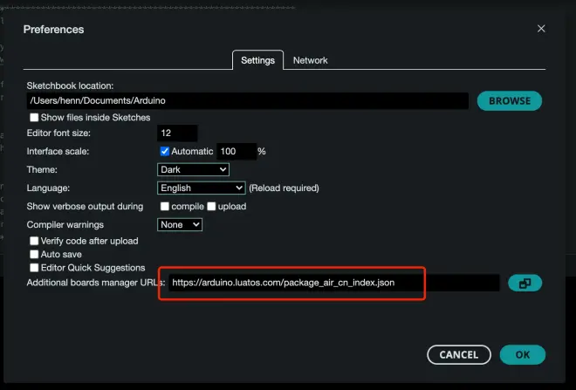The height and width of the screenshot is (390, 576).
Task: Click the BROWSE button for sketchbook location
Action: point(509,100)
